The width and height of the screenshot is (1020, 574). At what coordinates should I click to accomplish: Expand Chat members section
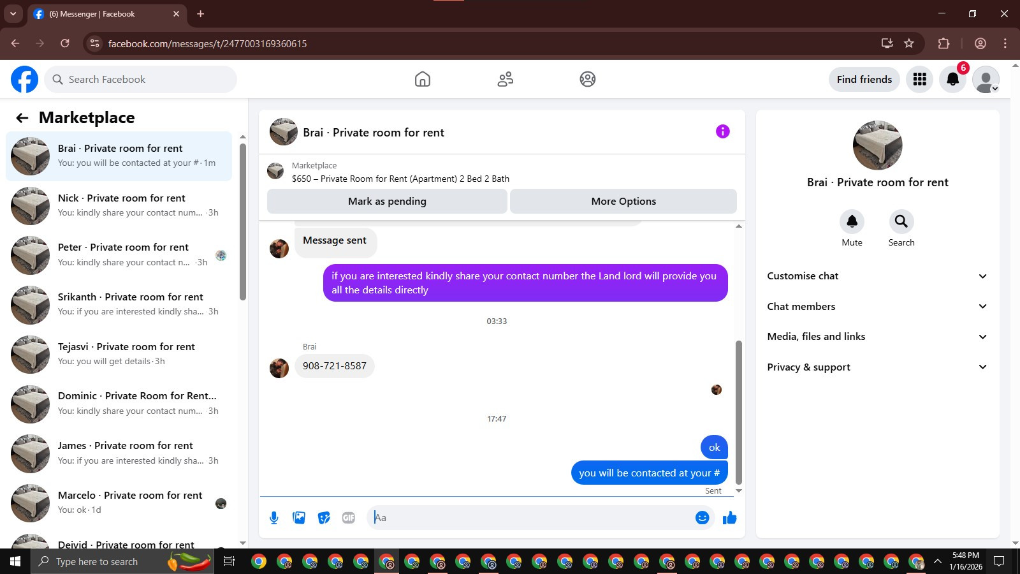877,307
